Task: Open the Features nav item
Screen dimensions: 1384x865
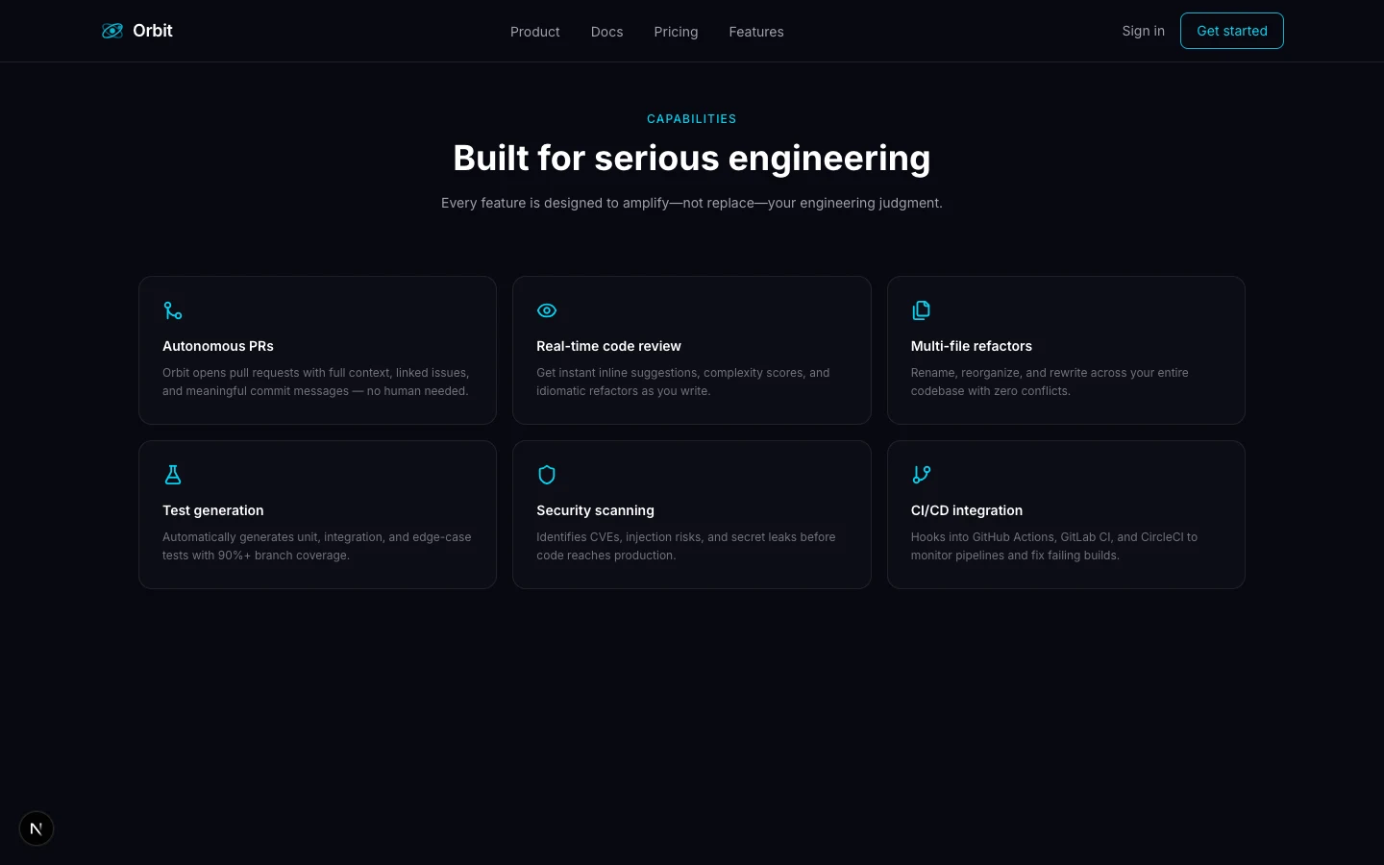Action: [756, 32]
